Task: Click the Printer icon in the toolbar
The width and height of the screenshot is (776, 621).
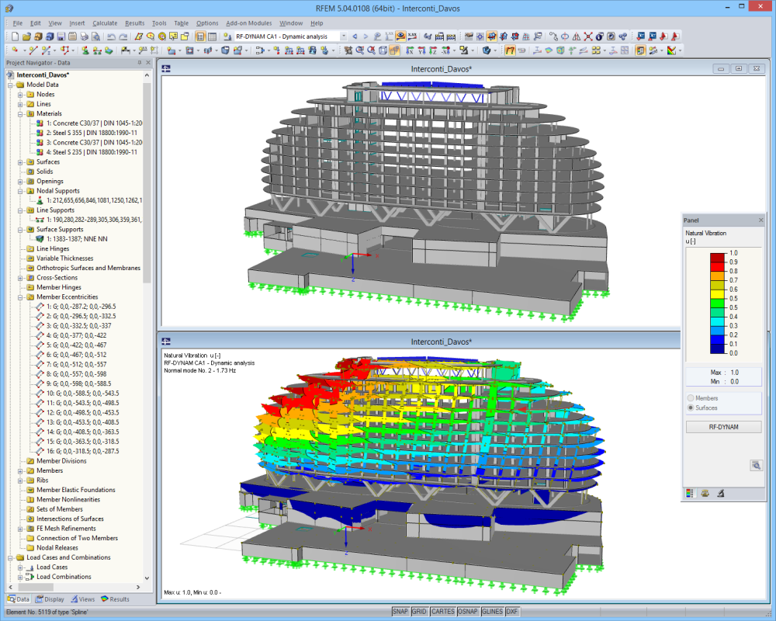Action: [85, 36]
